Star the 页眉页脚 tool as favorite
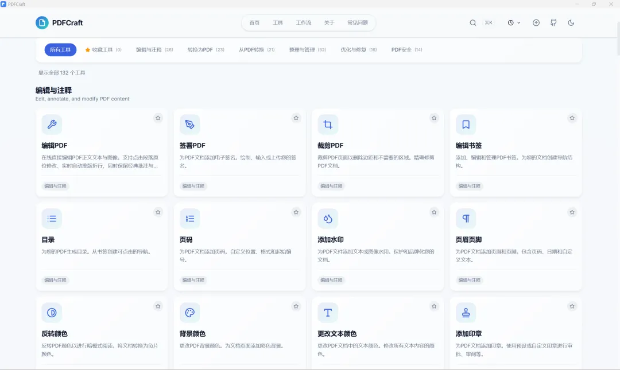Image resolution: width=620 pixels, height=370 pixels. (x=572, y=212)
